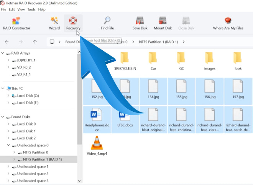The image size is (253, 185).
Task: Select the 152.jpg file
Action: pos(97,91)
